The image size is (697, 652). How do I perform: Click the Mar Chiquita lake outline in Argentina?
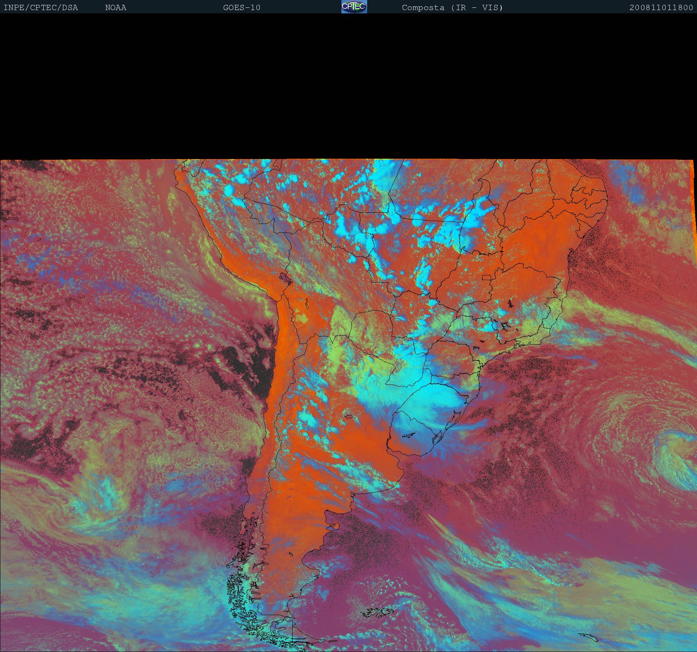click(x=349, y=417)
